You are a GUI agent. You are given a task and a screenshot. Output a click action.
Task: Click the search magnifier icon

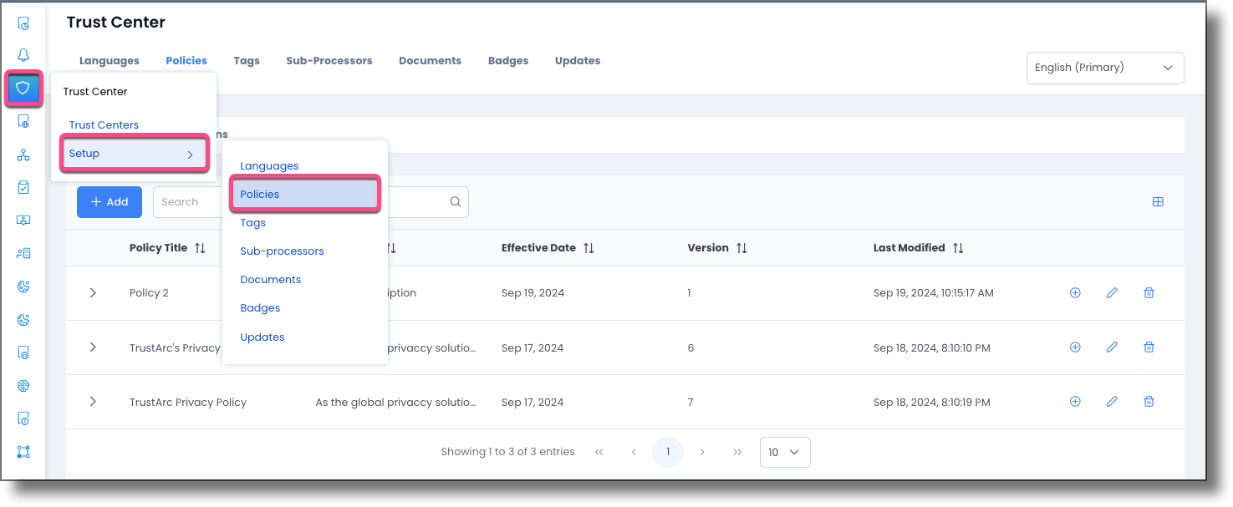pos(455,201)
